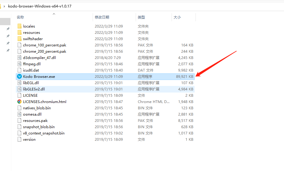Click the resources.pak file icon
This screenshot has width=284, height=171.
pos(19,120)
